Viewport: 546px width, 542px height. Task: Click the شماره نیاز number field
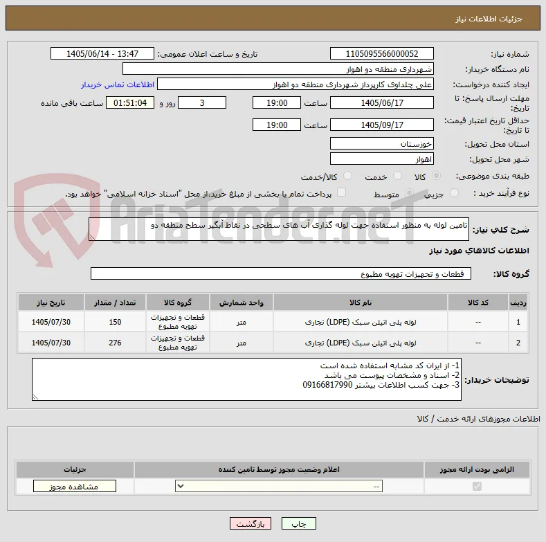point(381,53)
